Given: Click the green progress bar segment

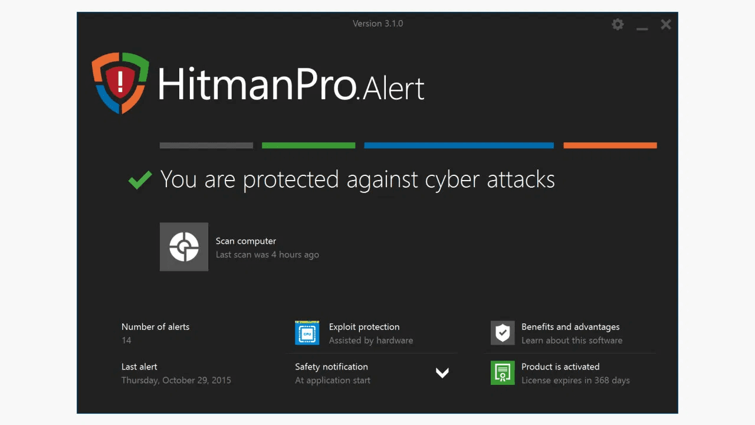Looking at the screenshot, I should 308,145.
